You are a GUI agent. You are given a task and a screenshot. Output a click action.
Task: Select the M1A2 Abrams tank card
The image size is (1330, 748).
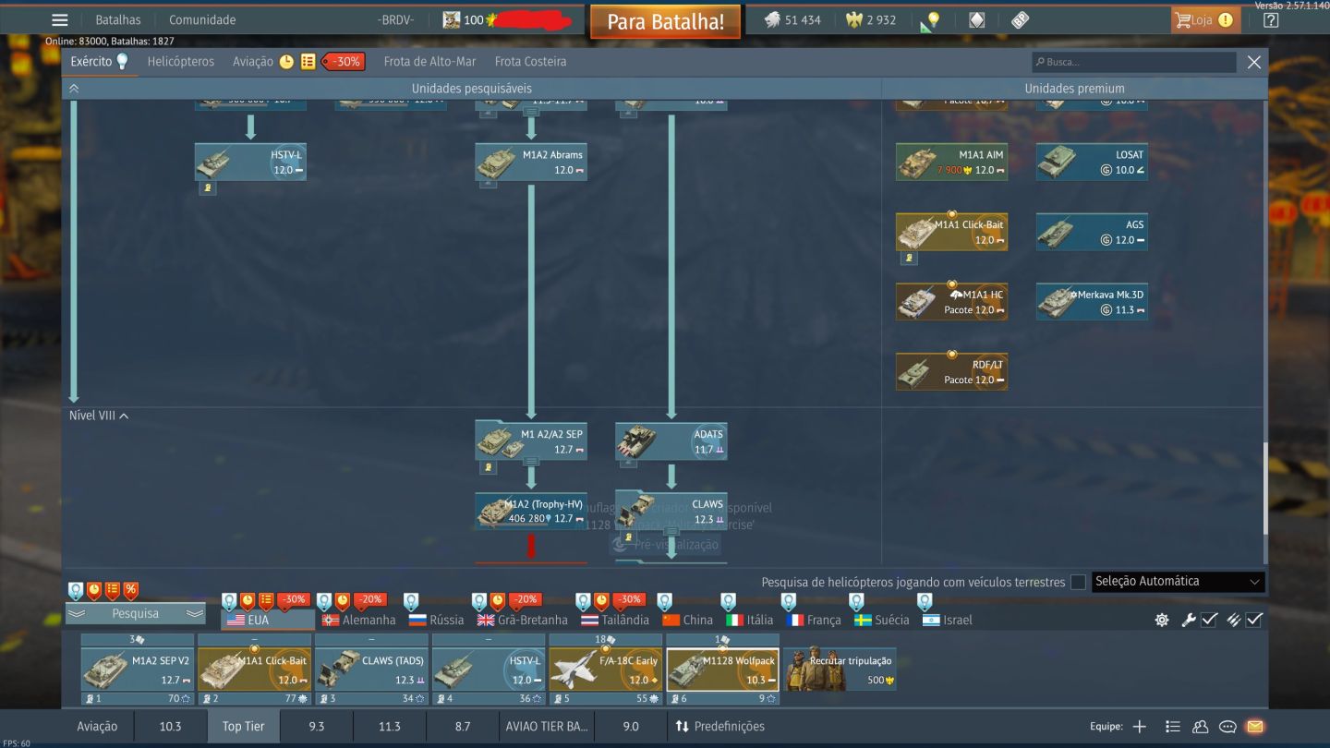click(x=531, y=162)
